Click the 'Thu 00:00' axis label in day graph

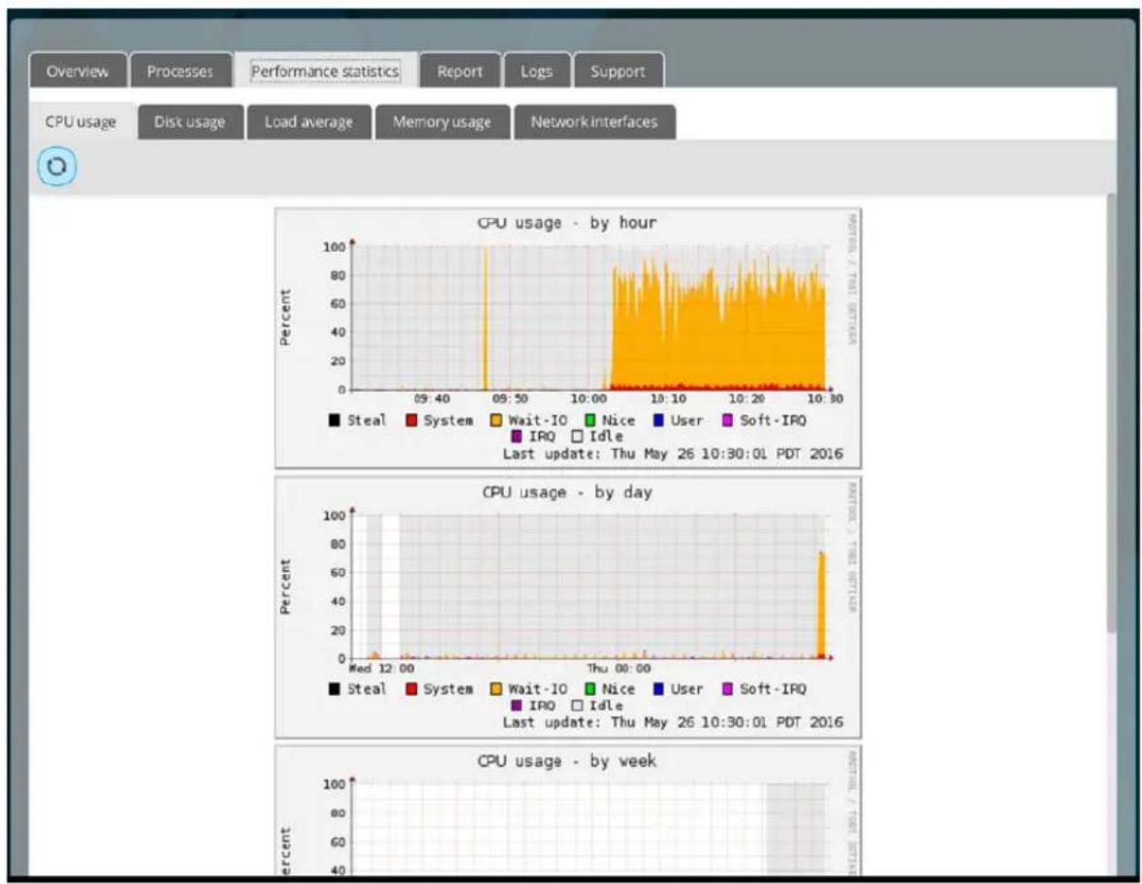click(x=619, y=669)
